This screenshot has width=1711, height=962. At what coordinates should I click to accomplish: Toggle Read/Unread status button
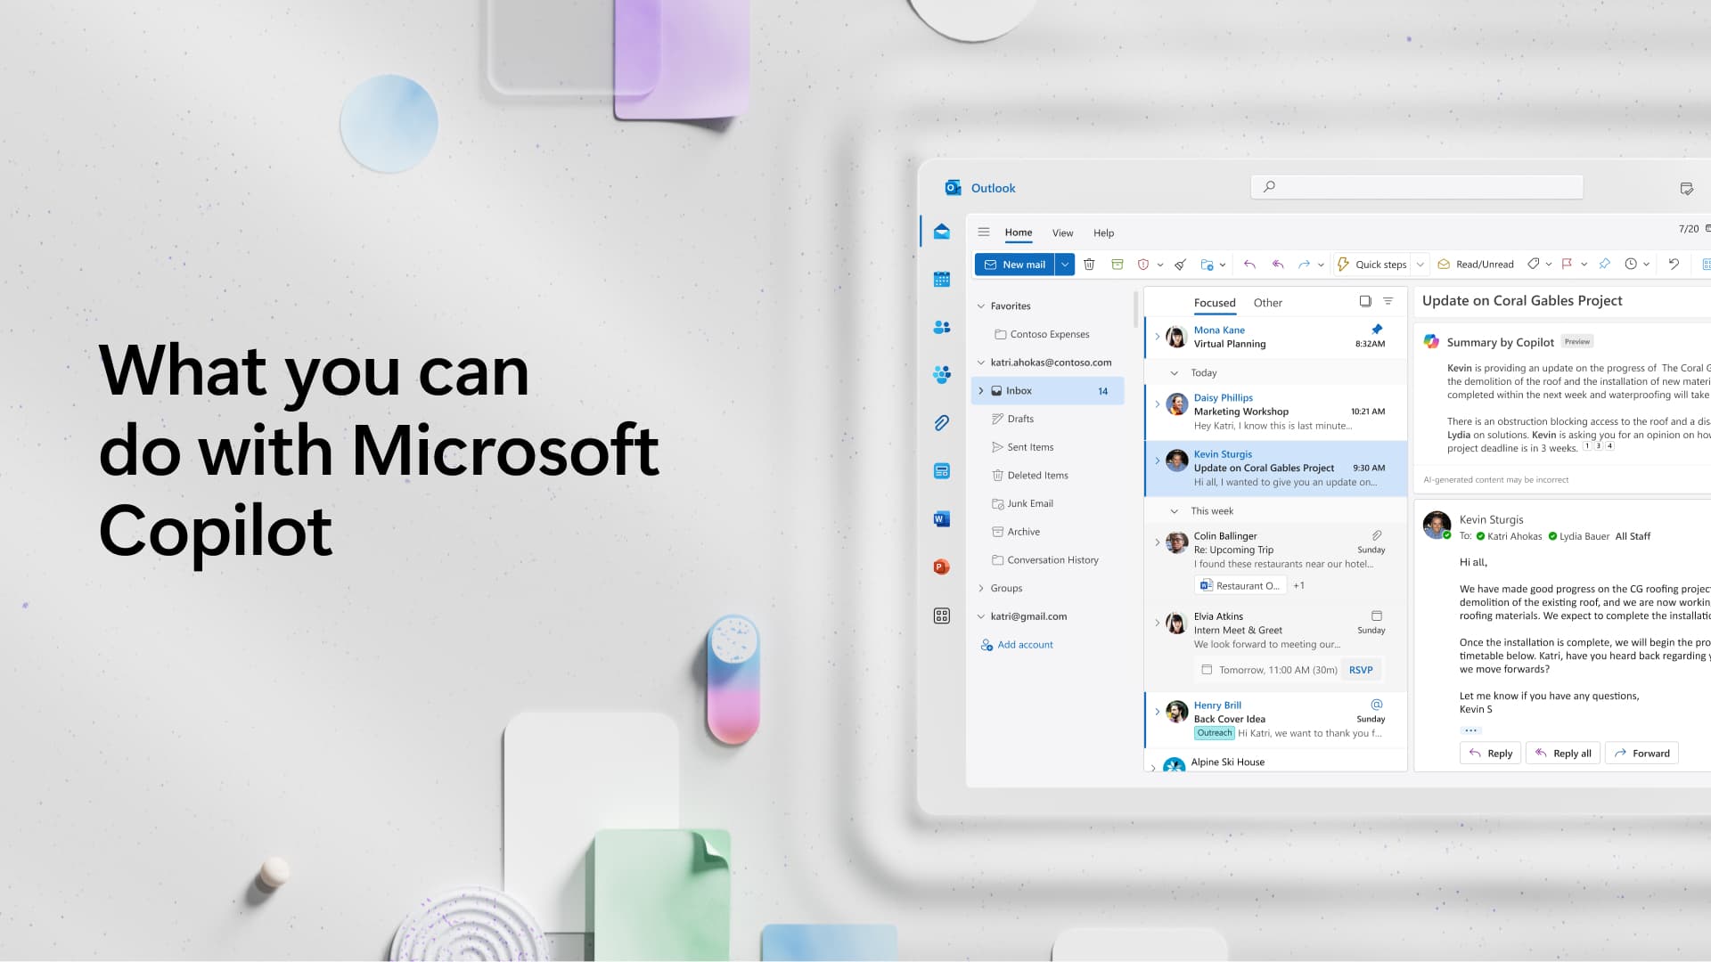1475,263
